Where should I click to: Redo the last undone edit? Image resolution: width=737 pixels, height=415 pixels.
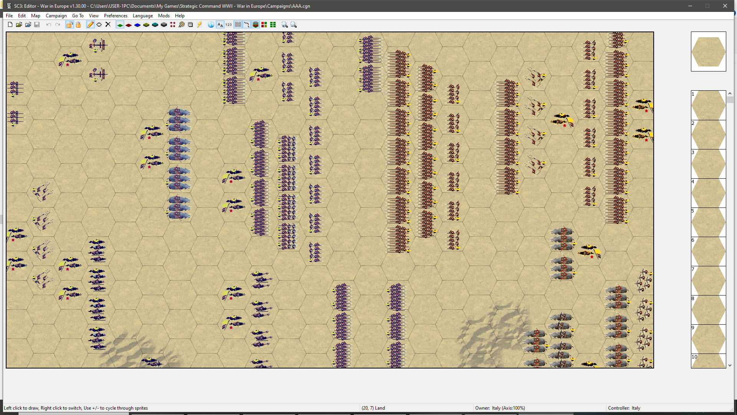coord(58,25)
